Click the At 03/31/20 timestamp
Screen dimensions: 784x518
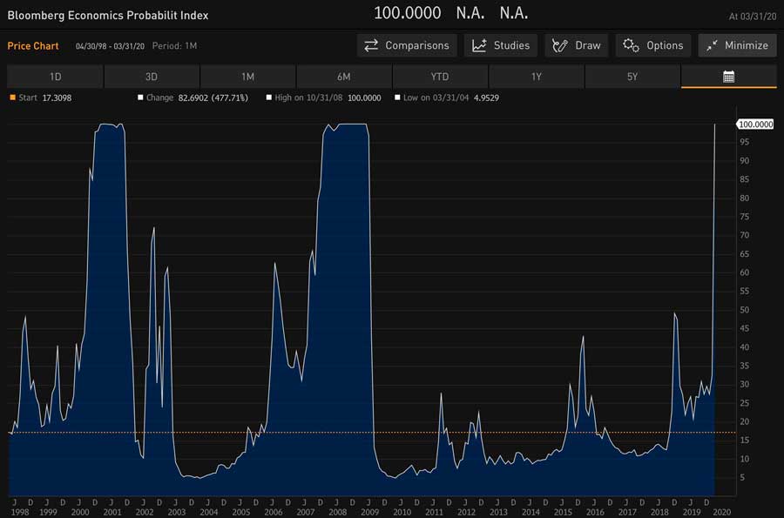(x=753, y=17)
